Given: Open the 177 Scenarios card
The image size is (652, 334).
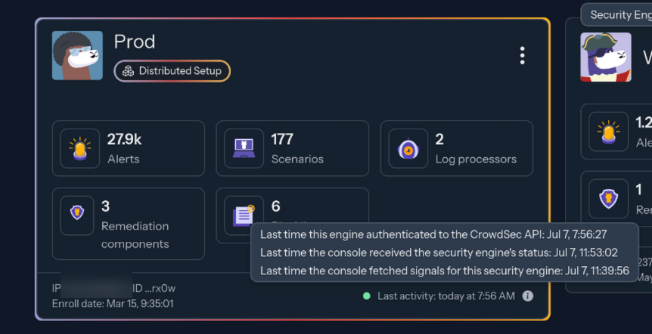Looking at the screenshot, I should (x=292, y=148).
